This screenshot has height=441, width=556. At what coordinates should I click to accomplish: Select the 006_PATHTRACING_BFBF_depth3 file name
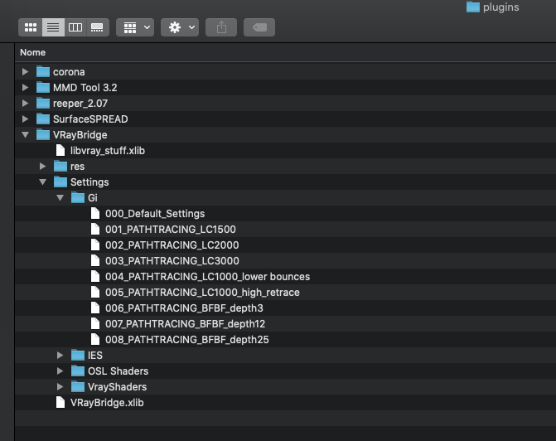coord(184,308)
